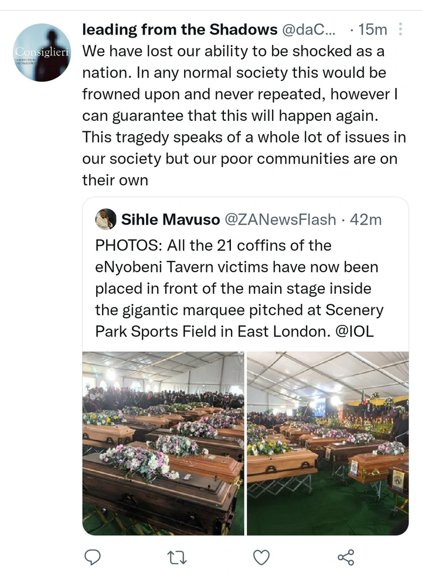Open the share icon
The width and height of the screenshot is (422, 573).
[x=346, y=557]
